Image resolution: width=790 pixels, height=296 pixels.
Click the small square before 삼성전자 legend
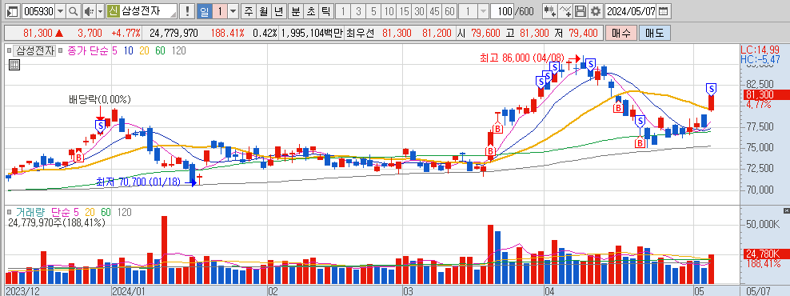point(9,50)
